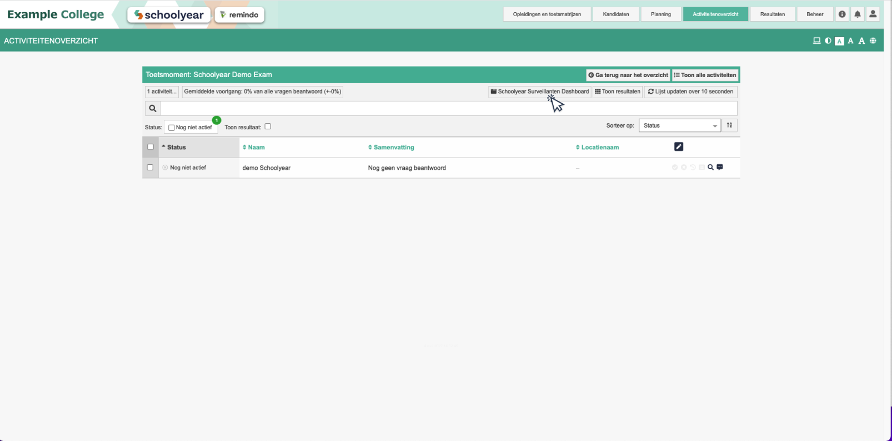Tick the 'Nog niet actief' status filter checkbox
The width and height of the screenshot is (892, 441).
click(x=172, y=128)
